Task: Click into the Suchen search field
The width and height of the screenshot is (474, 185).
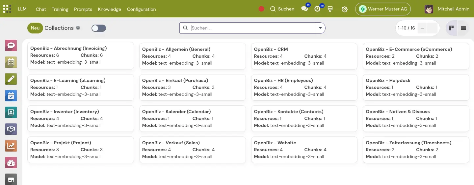Action: pos(253,28)
